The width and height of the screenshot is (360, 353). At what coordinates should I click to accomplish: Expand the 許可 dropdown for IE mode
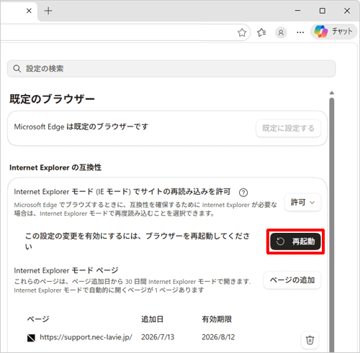(302, 203)
